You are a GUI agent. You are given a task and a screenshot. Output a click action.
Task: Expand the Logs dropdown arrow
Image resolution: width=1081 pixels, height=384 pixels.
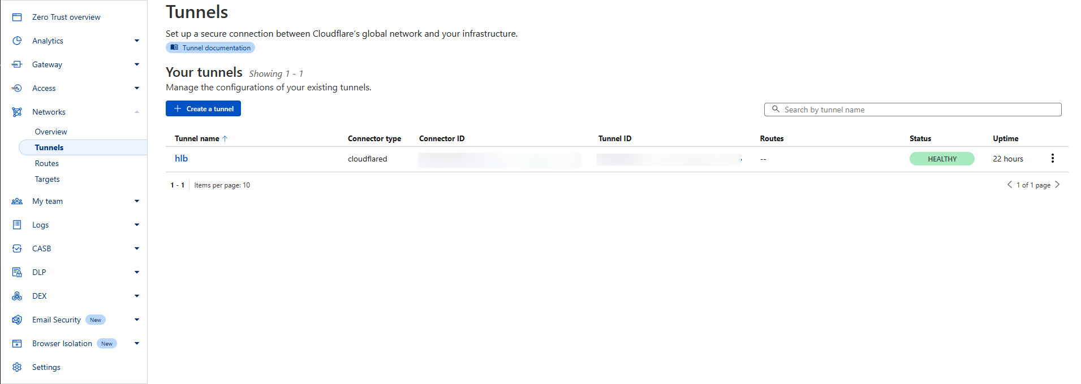(x=137, y=225)
